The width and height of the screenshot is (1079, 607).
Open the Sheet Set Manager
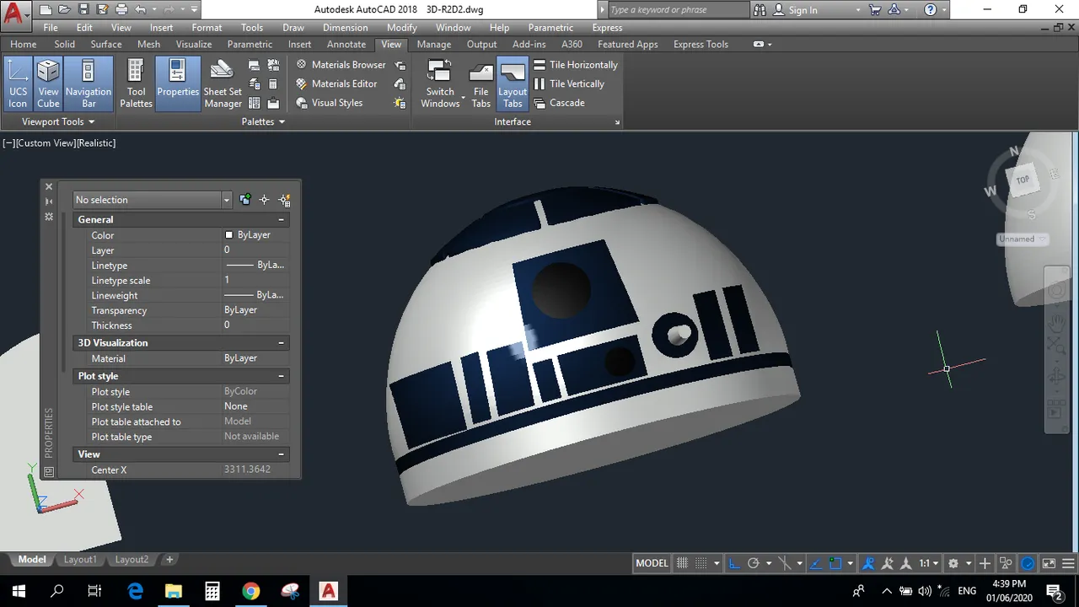point(223,83)
